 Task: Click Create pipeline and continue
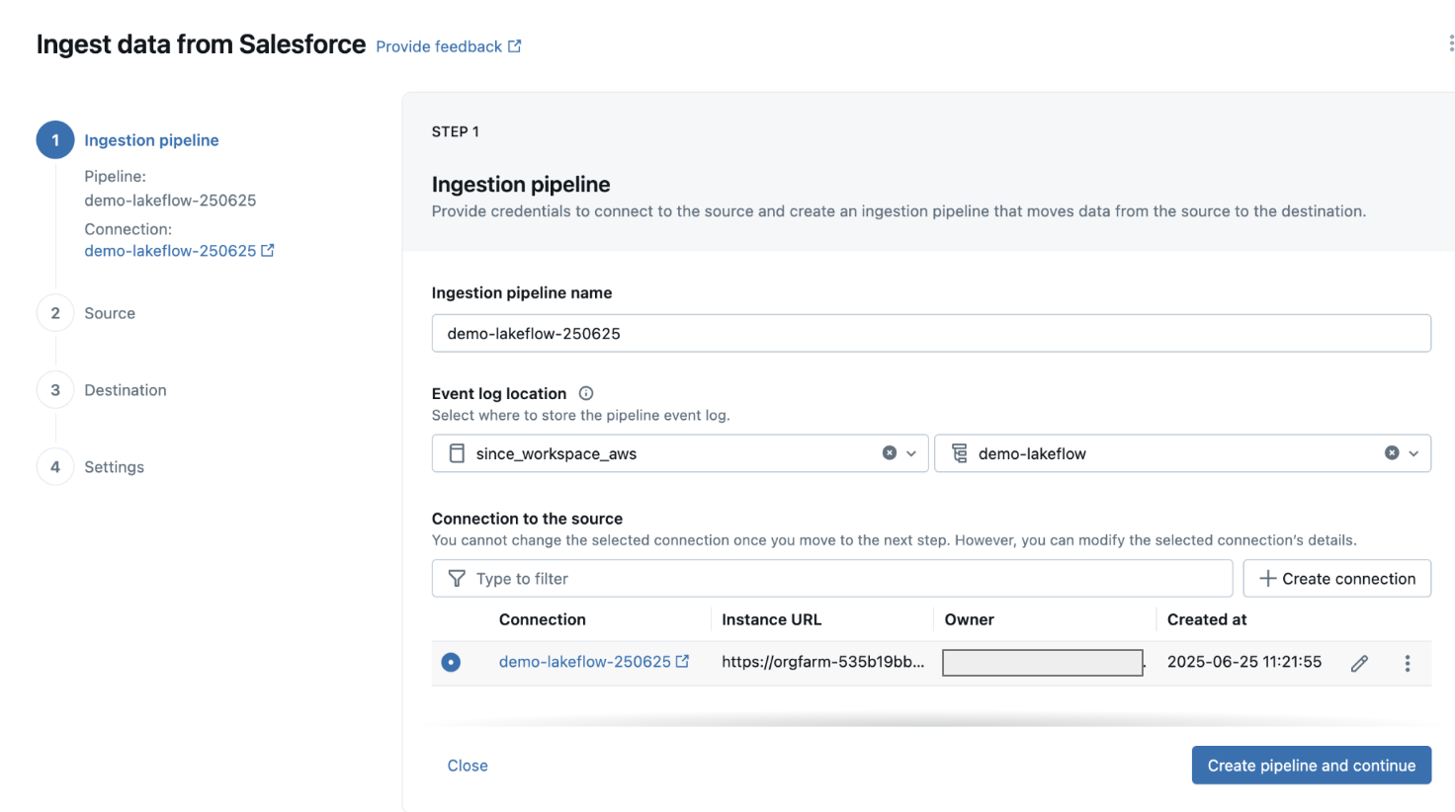coord(1311,765)
